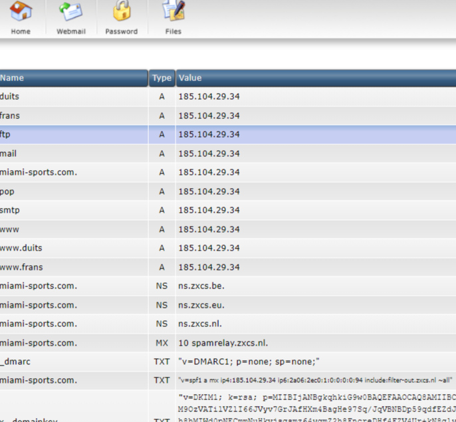Click the miami-sports.com. A record name
The width and height of the screenshot is (456, 422).
click(39, 172)
